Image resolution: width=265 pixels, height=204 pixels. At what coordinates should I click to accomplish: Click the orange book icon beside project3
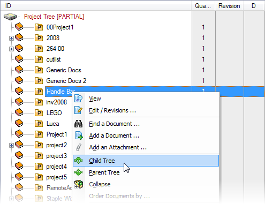click(x=19, y=155)
